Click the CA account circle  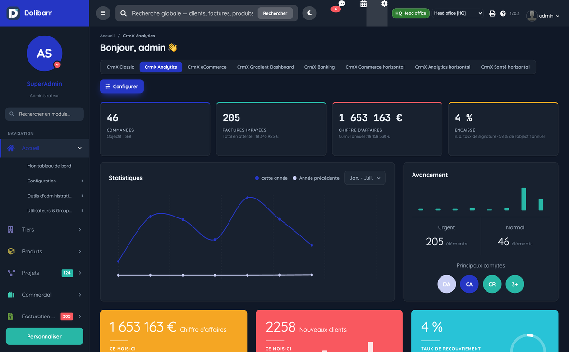[x=469, y=284]
